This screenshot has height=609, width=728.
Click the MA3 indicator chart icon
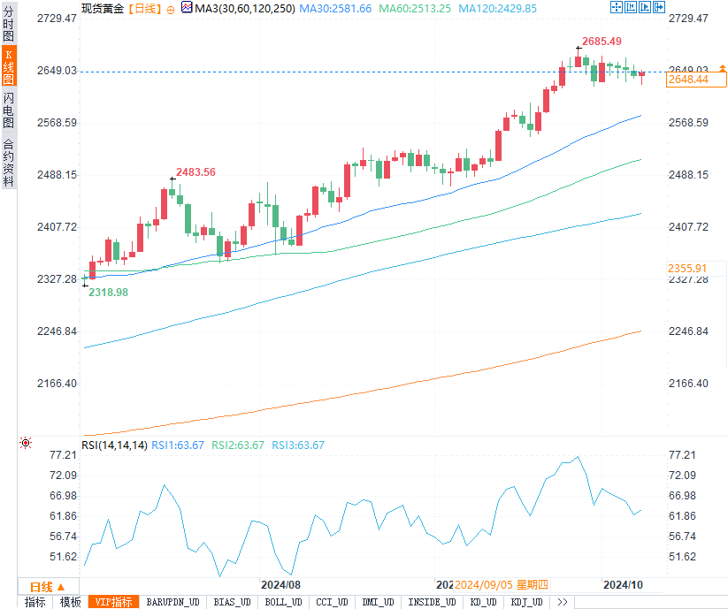point(186,8)
